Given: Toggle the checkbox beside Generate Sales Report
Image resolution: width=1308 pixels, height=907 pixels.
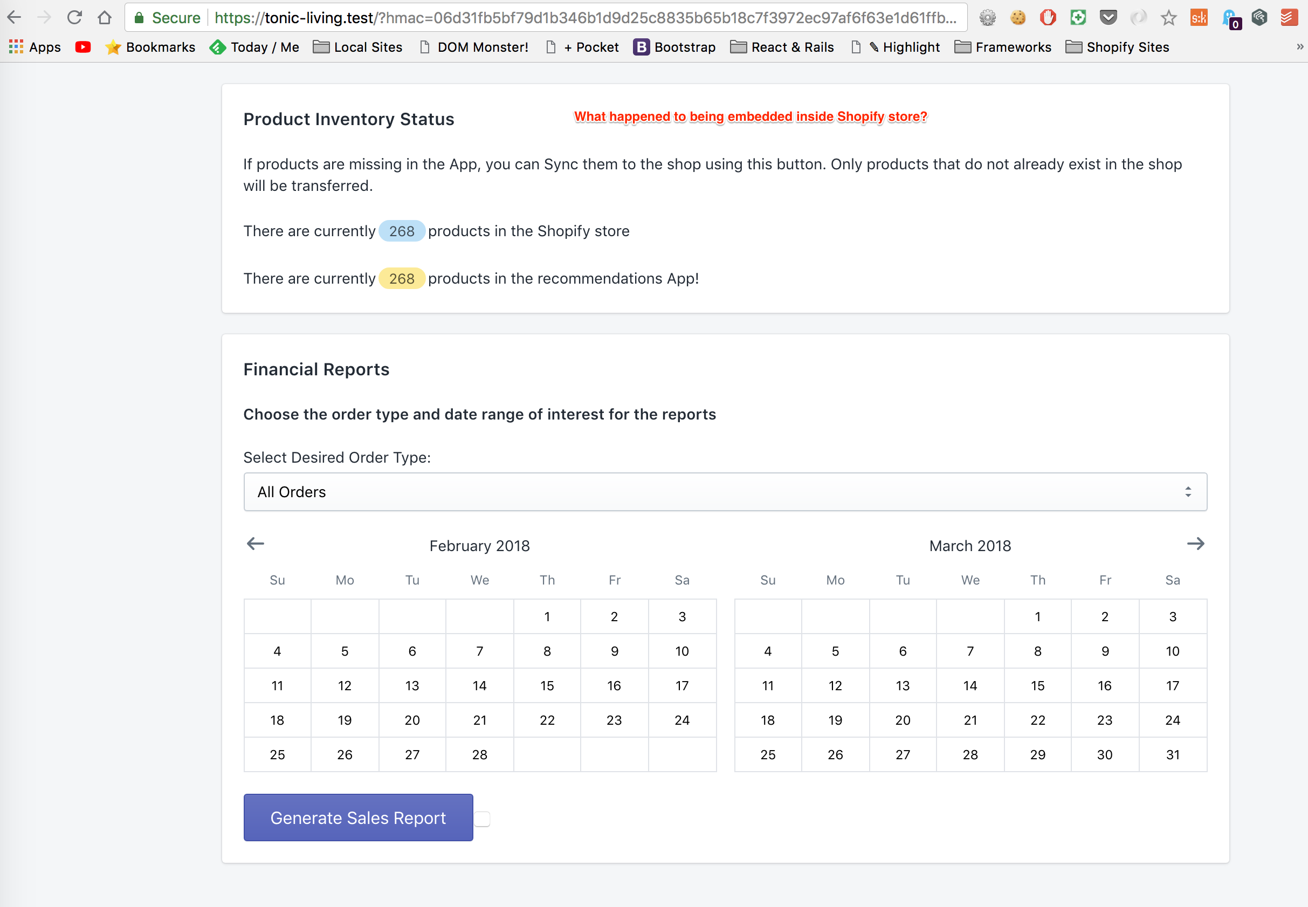Looking at the screenshot, I should 483,818.
